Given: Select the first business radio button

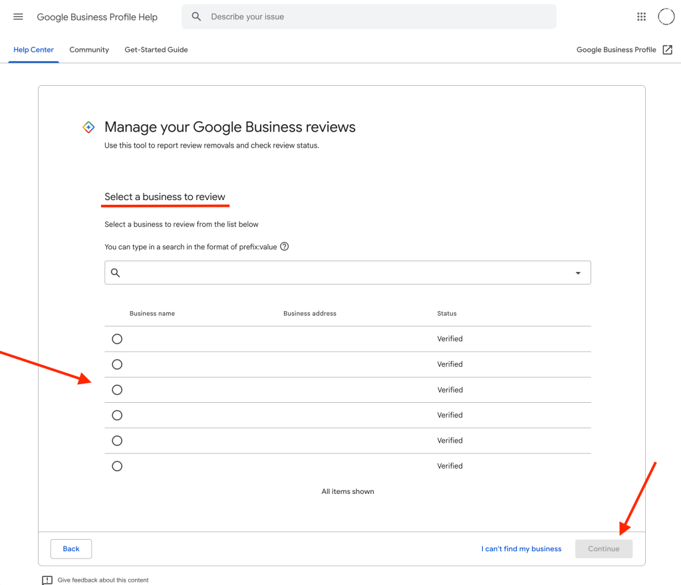Looking at the screenshot, I should pyautogui.click(x=117, y=339).
